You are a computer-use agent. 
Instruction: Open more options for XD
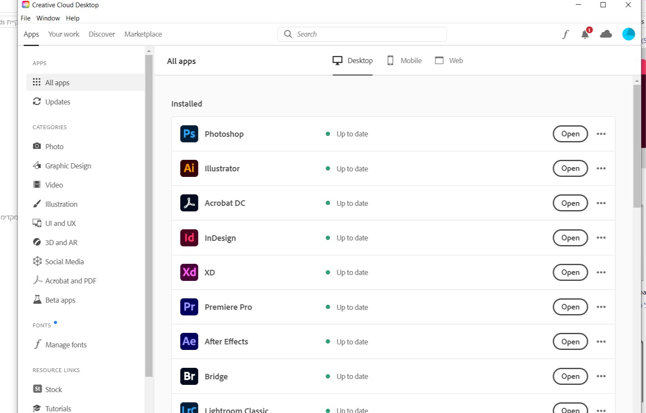click(601, 272)
